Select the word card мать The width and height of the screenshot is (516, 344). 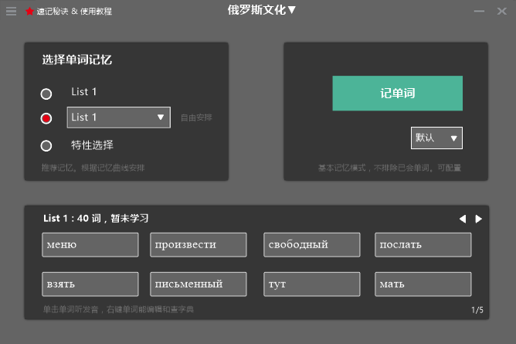point(423,284)
